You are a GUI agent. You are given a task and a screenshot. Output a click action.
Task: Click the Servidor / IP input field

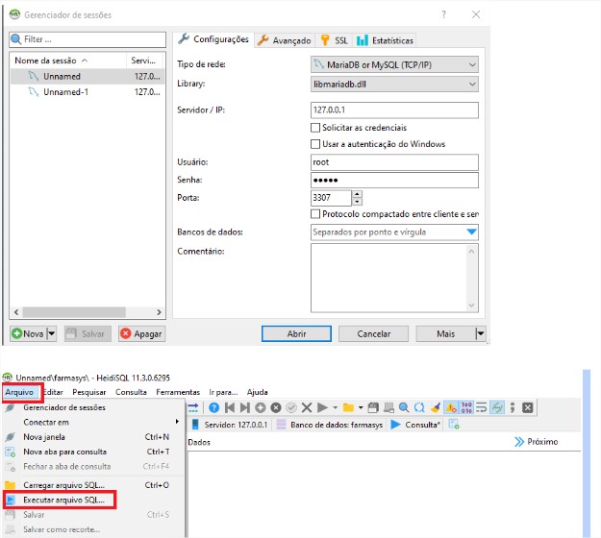394,110
